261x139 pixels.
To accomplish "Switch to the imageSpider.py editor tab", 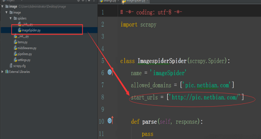I will (x=135, y=1).
